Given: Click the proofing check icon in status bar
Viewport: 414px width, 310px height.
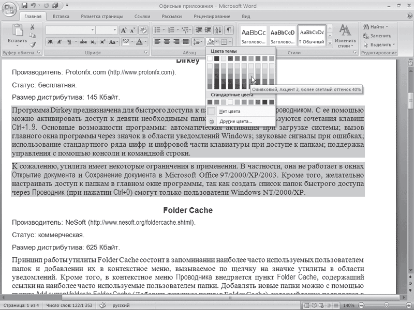Looking at the screenshot, I should coord(102,305).
